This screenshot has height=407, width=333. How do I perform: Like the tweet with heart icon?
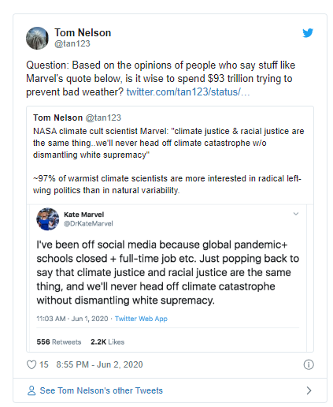(31, 364)
